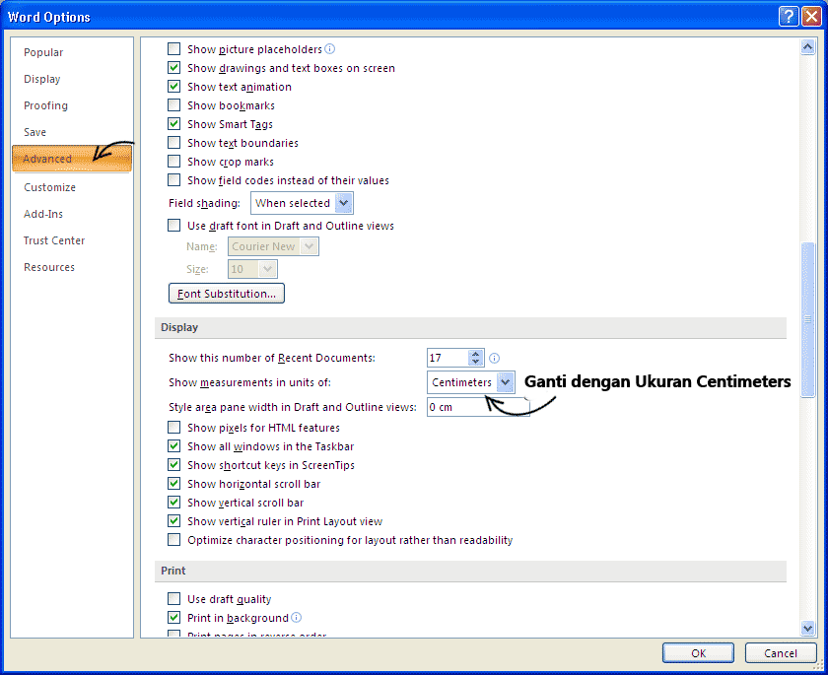
Task: Click the info icon beside picture placeholders
Action: pos(329,49)
